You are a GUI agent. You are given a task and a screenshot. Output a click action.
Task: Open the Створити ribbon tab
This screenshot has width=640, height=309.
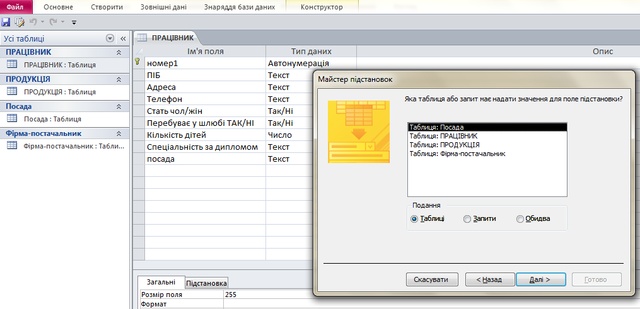pos(107,8)
